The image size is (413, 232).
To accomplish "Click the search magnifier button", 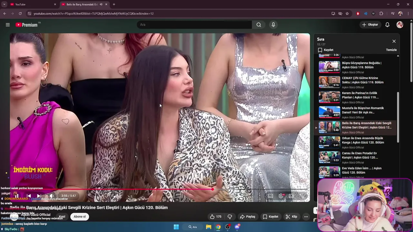I will pyautogui.click(x=259, y=25).
